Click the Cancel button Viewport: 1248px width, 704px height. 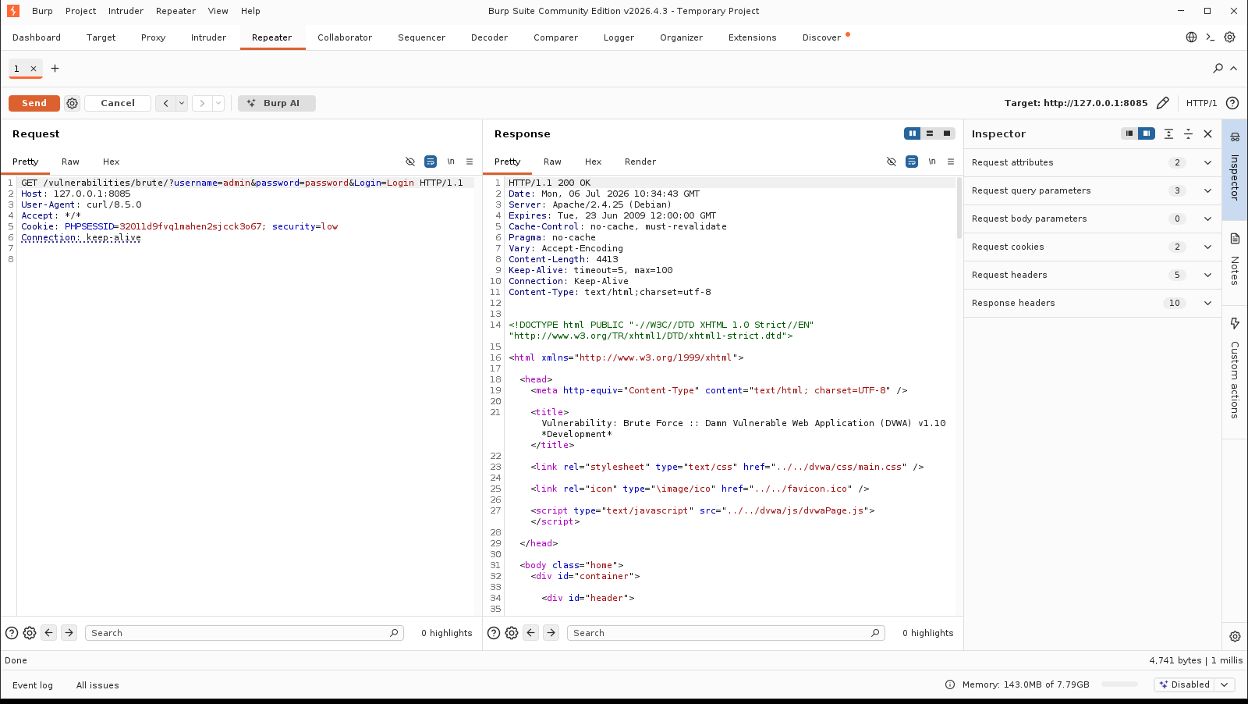tap(118, 103)
